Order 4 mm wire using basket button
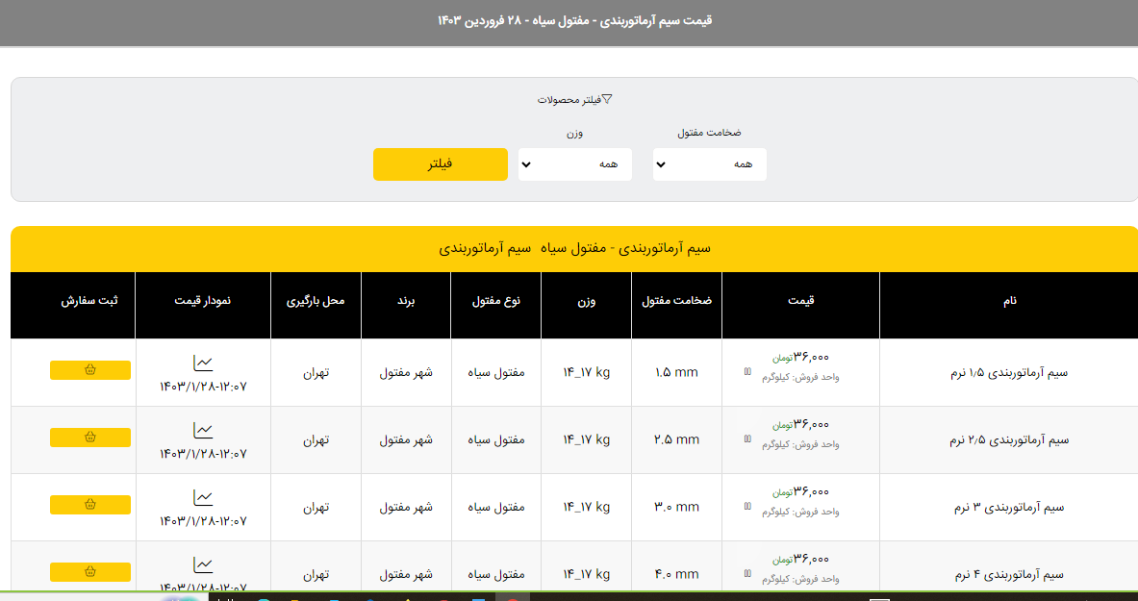The height and width of the screenshot is (601, 1138). (x=90, y=572)
